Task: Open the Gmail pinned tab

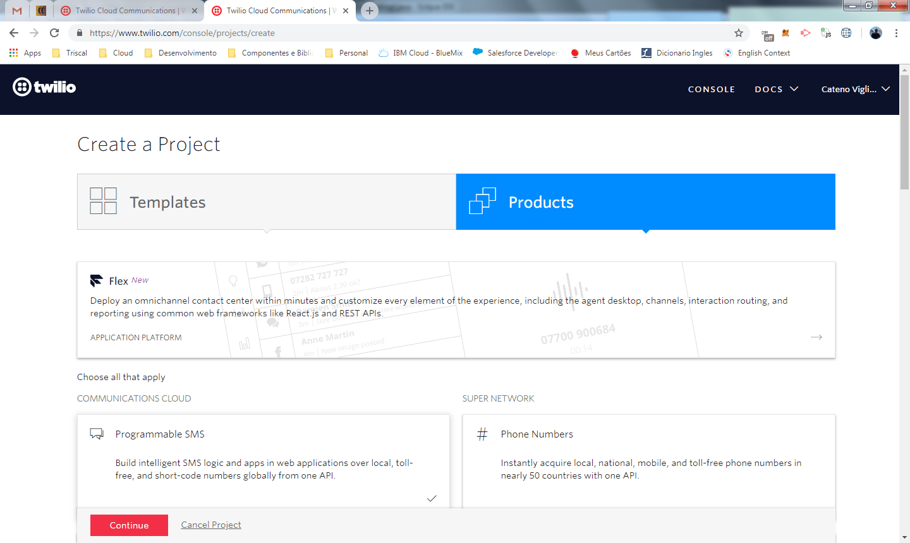Action: point(17,11)
